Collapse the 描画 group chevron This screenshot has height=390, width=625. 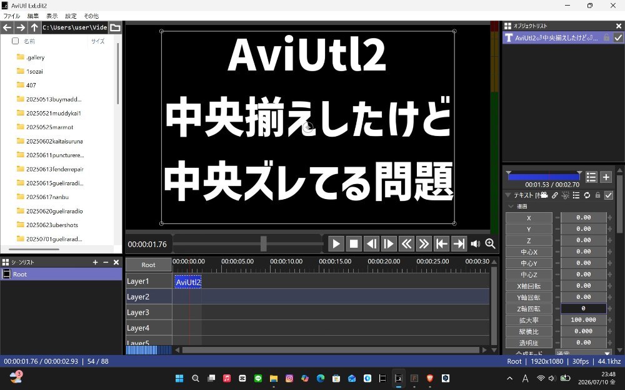click(511, 206)
